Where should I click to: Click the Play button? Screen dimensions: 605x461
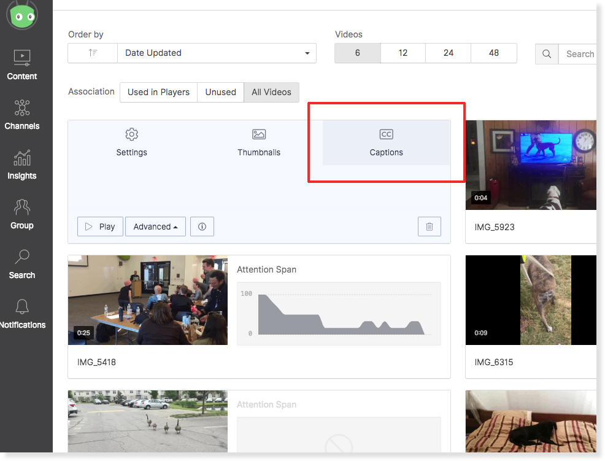click(x=100, y=227)
